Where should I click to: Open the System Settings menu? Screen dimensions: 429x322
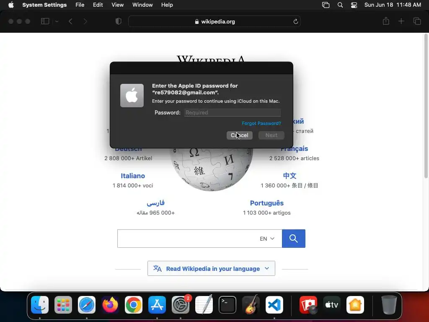(44, 5)
